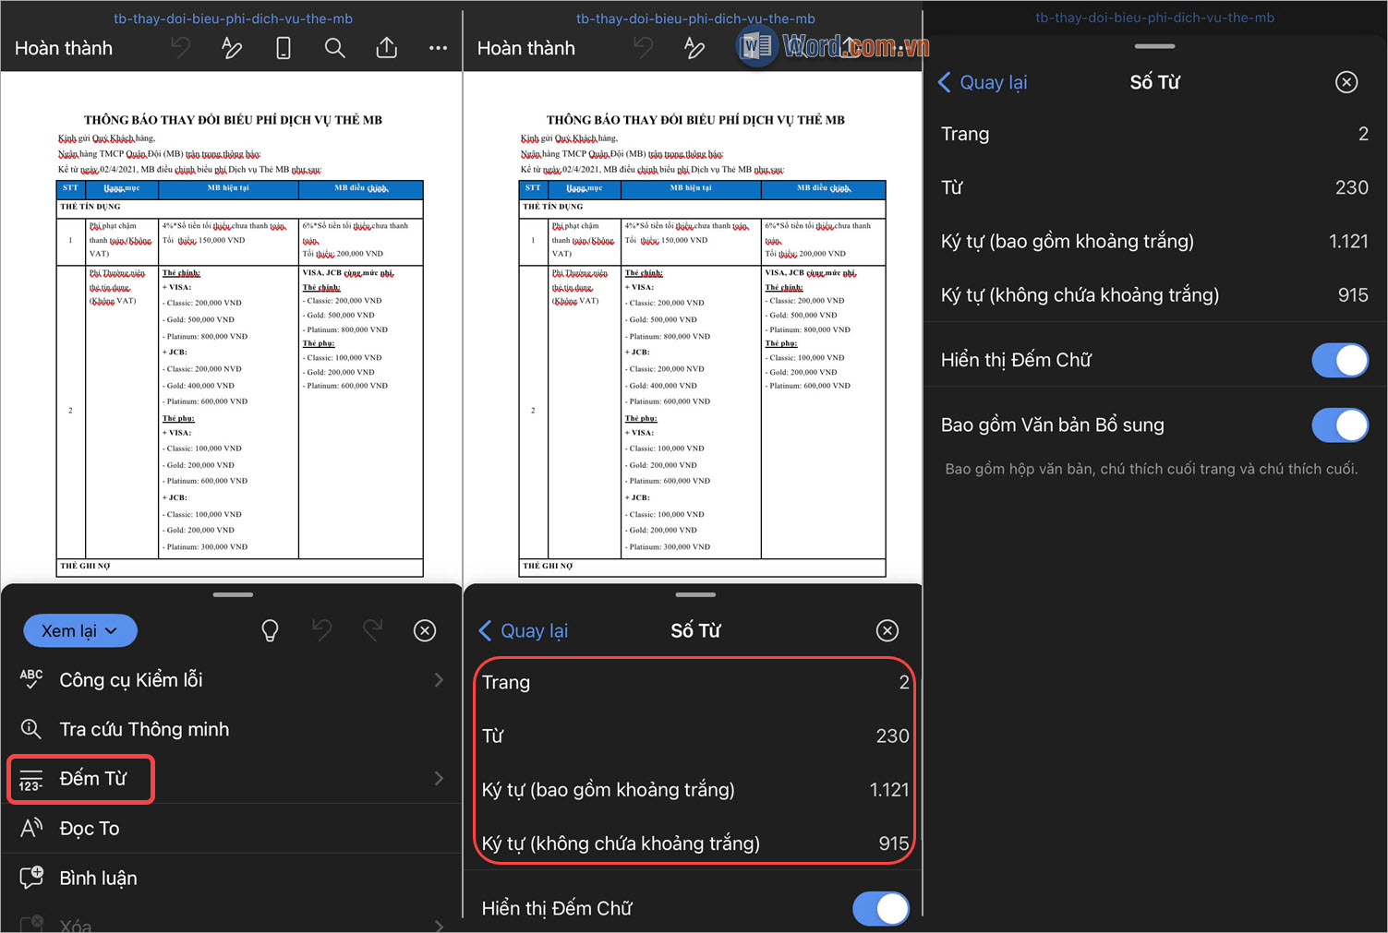Viewport: 1388px width, 933px height.
Task: Tap sheet drag handle in middle panel
Action: [x=695, y=594]
